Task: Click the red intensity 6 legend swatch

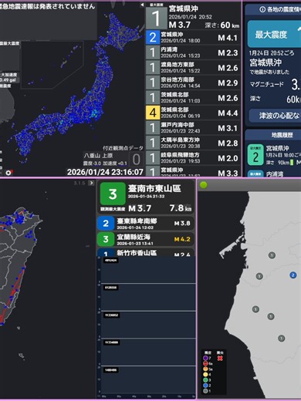Action: pos(205,363)
